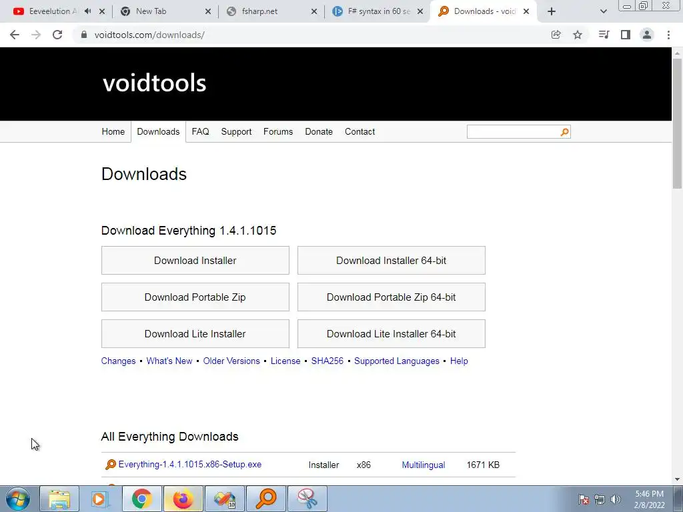The image size is (683, 512).
Task: Open the Everything search app in taskbar
Action: click(265, 499)
